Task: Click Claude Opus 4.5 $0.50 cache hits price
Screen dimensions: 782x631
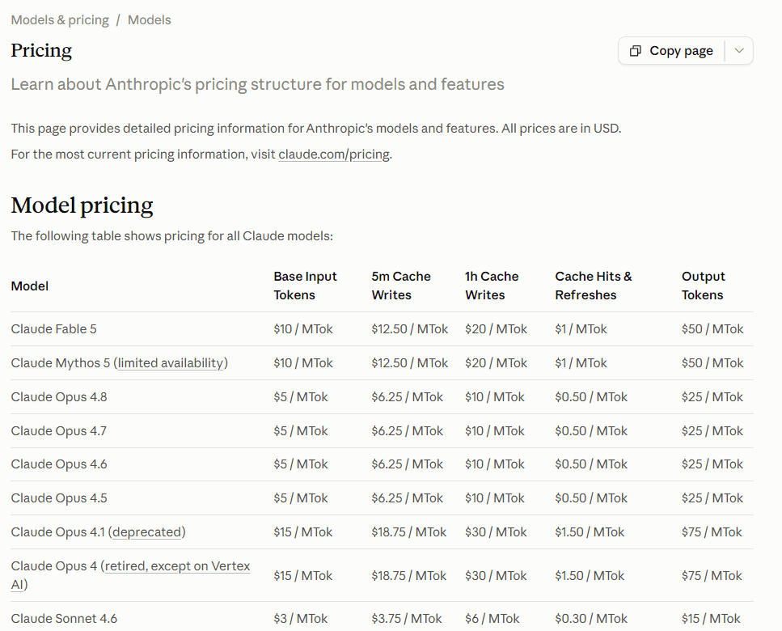Action: pos(591,498)
